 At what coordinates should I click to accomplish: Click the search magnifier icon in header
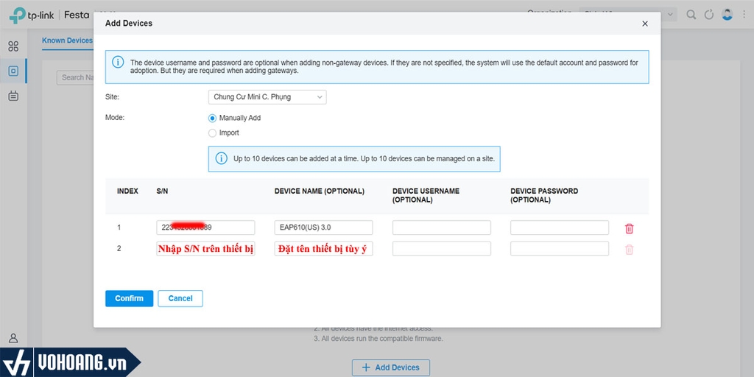tap(691, 15)
